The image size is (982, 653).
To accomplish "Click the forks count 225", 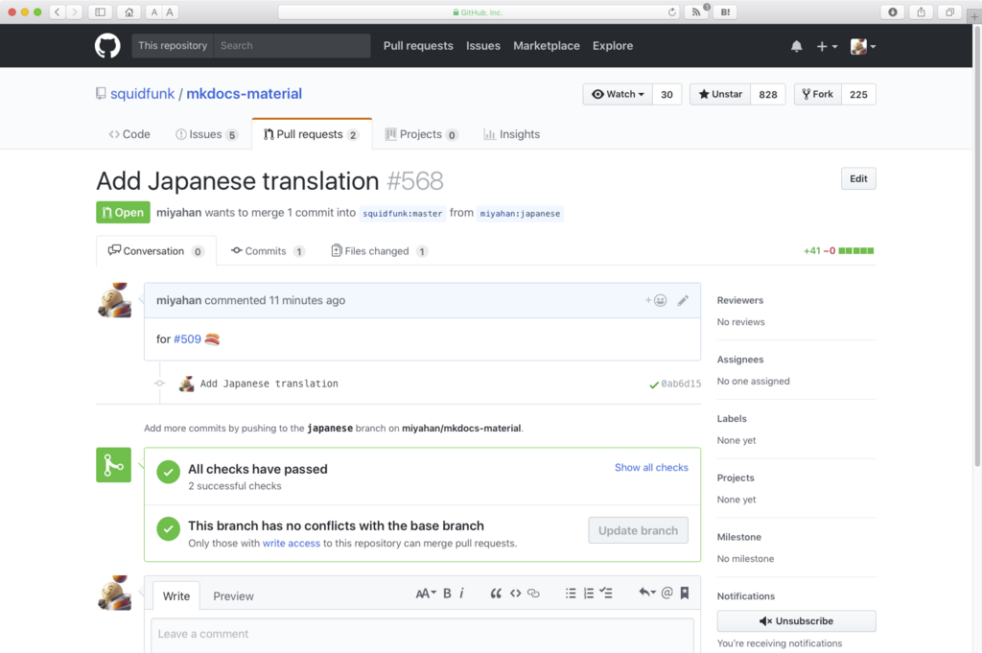I will click(x=858, y=95).
